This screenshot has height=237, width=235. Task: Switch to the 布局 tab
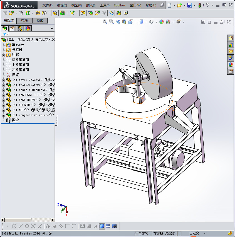(24, 20)
